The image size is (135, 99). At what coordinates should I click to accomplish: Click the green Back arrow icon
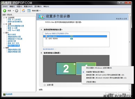(x=5, y=11)
